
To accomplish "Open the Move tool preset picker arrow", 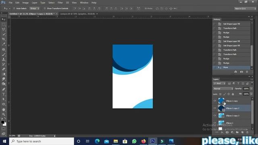I will [10, 8].
